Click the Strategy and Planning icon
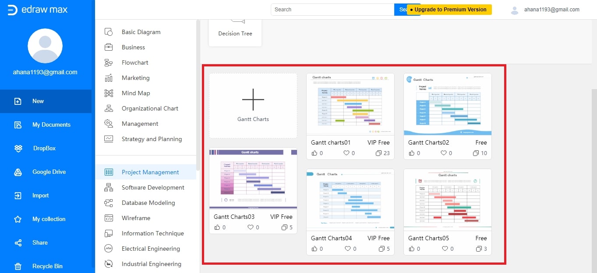 point(109,139)
